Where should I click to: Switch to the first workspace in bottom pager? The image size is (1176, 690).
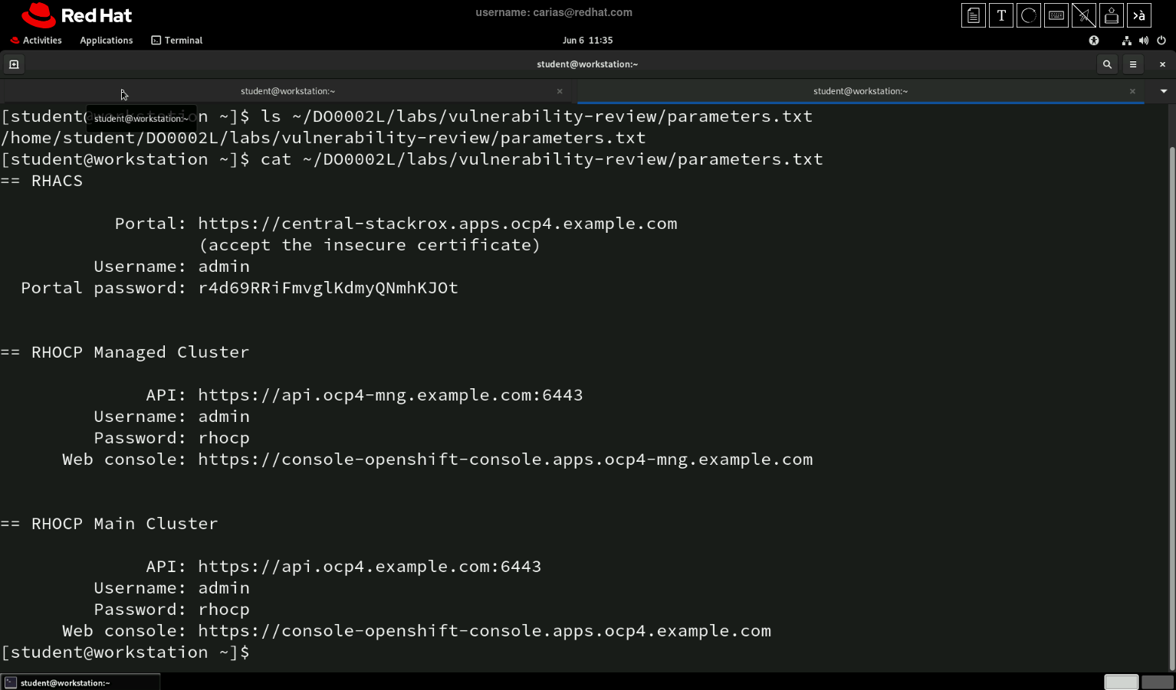[x=1121, y=682]
